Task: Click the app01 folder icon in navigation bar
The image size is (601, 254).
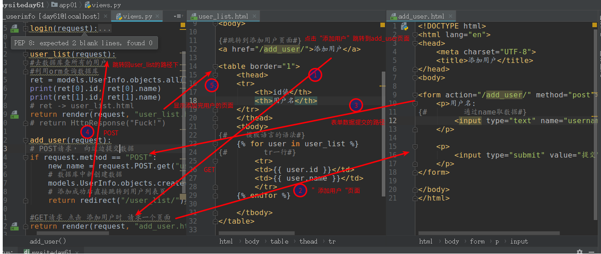Action: (x=54, y=5)
